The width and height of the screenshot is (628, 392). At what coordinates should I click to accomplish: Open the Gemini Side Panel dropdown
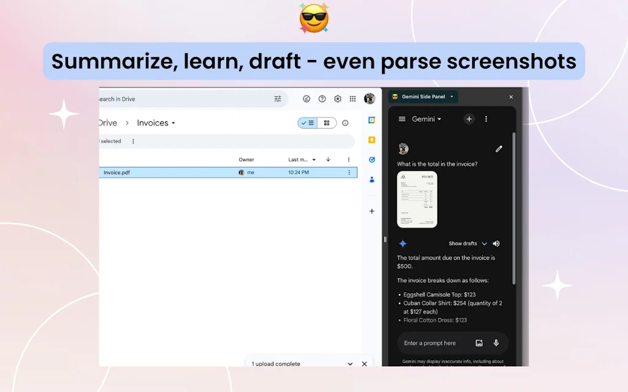[451, 97]
